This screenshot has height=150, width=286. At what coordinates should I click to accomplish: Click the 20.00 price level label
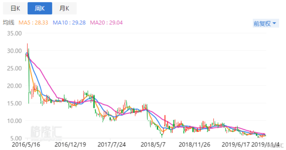click(x=14, y=86)
